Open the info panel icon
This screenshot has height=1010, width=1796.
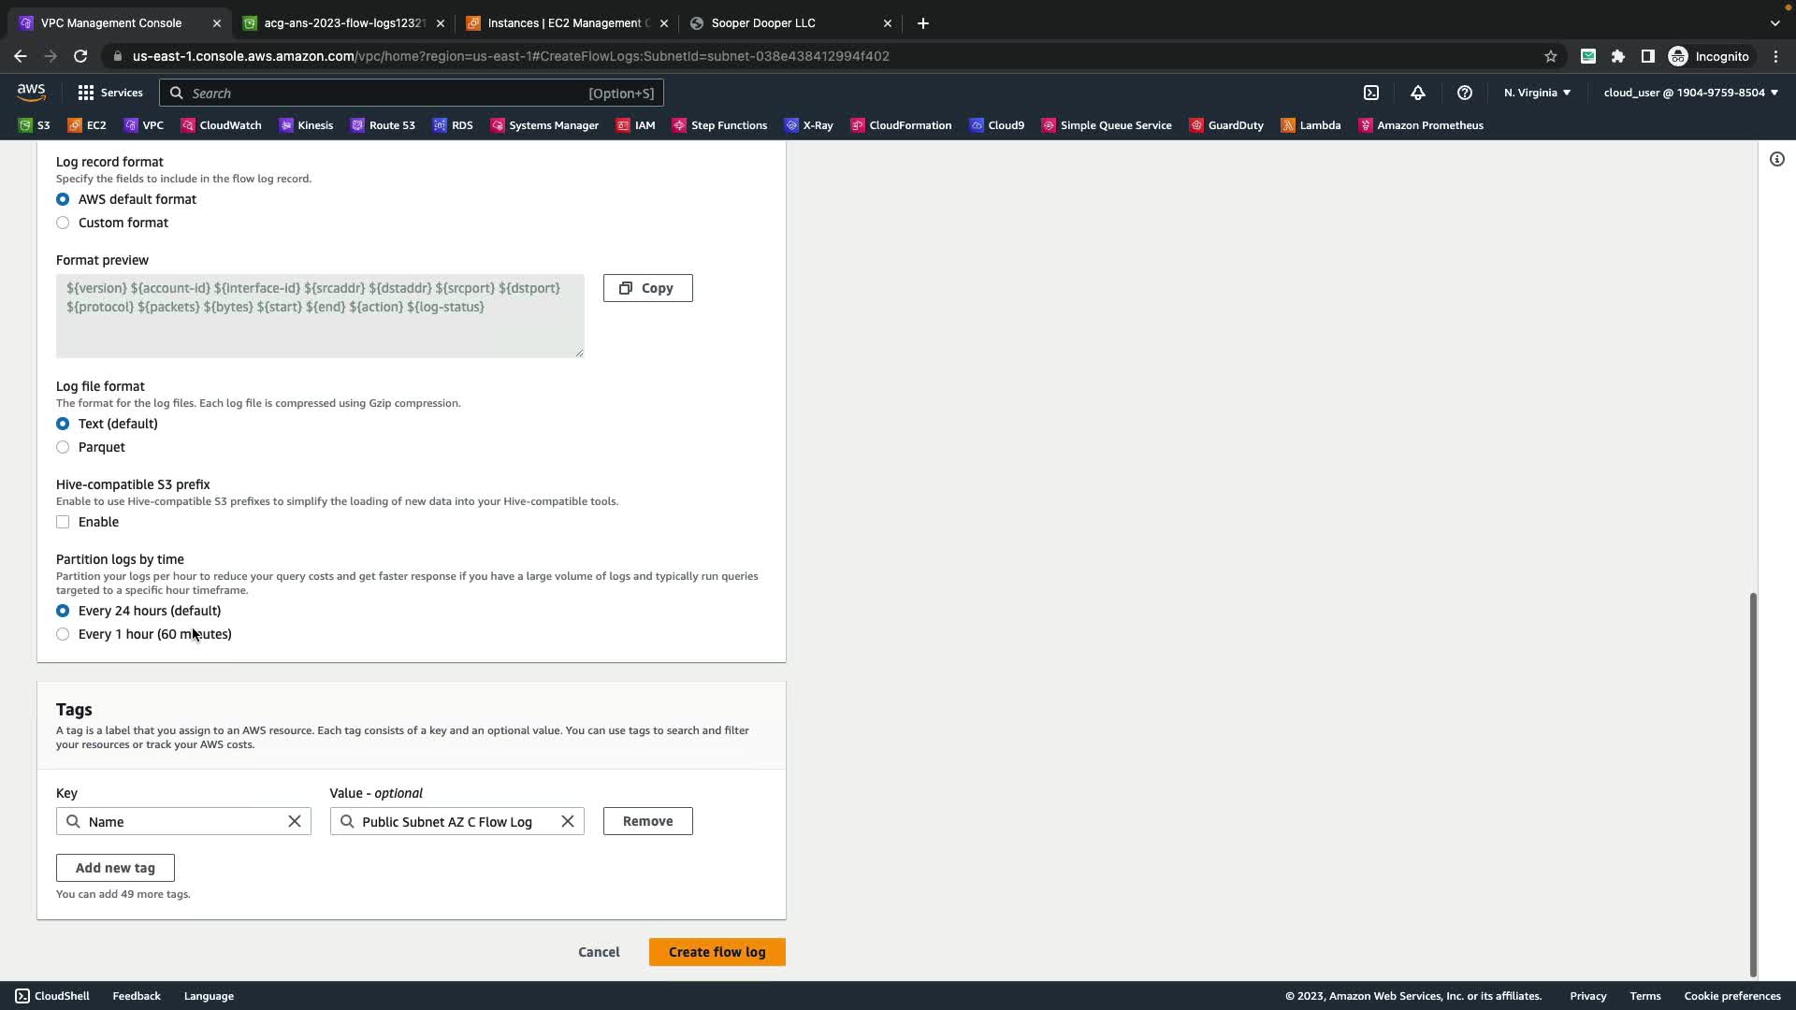click(1777, 159)
